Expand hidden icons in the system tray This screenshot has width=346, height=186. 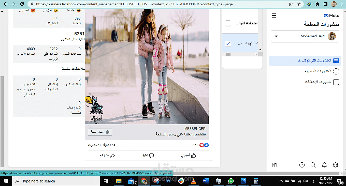281,181
